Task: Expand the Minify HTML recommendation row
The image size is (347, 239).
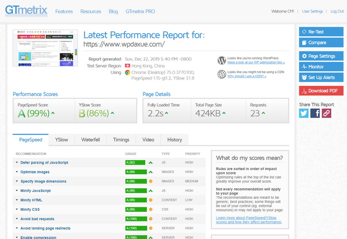Action: [x=31, y=200]
